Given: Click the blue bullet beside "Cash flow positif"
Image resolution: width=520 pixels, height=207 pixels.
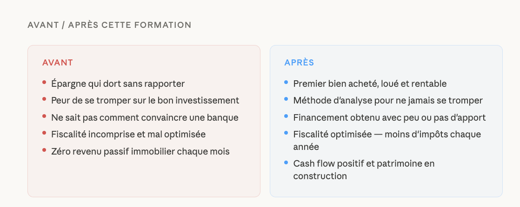Looking at the screenshot, I should point(287,162).
